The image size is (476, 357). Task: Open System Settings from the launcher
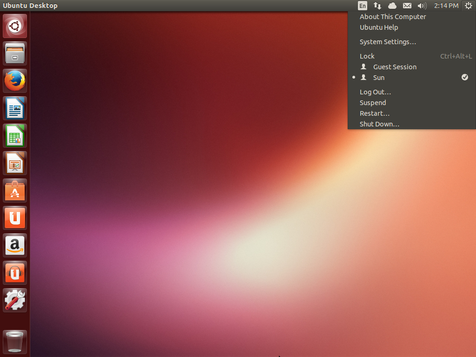[x=14, y=300]
